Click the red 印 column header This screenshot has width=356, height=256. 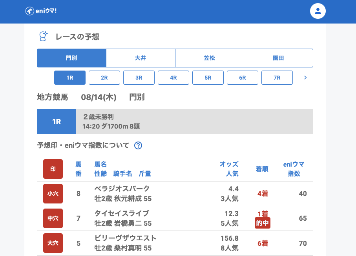coord(53,169)
